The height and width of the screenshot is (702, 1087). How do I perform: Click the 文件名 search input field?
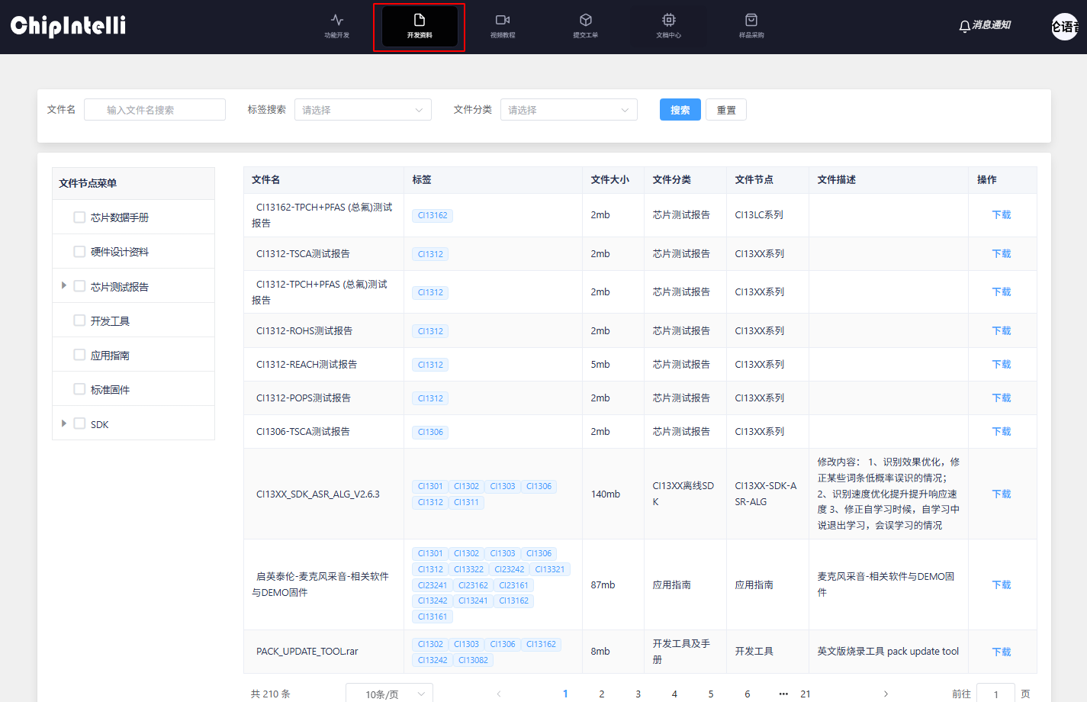click(x=155, y=110)
